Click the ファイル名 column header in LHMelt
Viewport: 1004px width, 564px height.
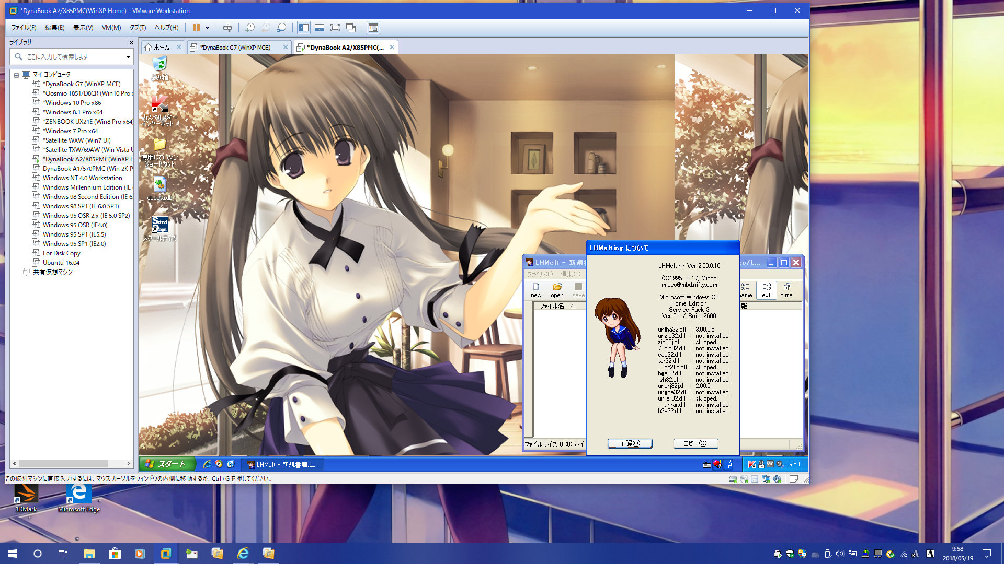pyautogui.click(x=560, y=306)
